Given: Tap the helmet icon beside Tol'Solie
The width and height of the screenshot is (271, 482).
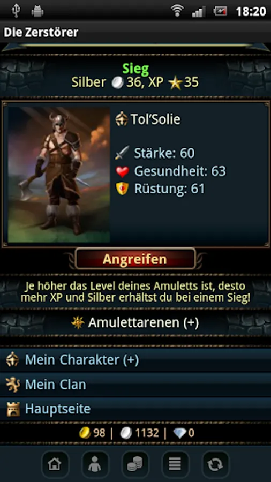Looking at the screenshot, I should click(x=122, y=119).
